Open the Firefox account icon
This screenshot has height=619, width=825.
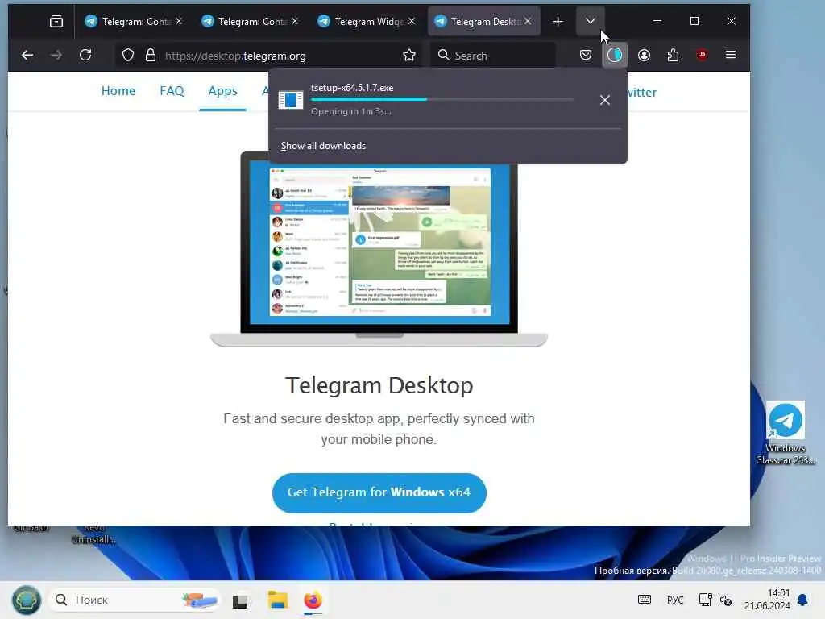pyautogui.click(x=644, y=56)
